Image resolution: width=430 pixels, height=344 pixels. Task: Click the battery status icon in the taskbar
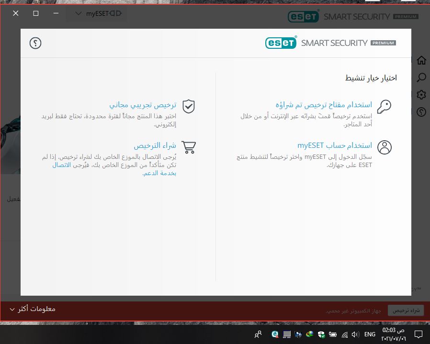(x=333, y=334)
